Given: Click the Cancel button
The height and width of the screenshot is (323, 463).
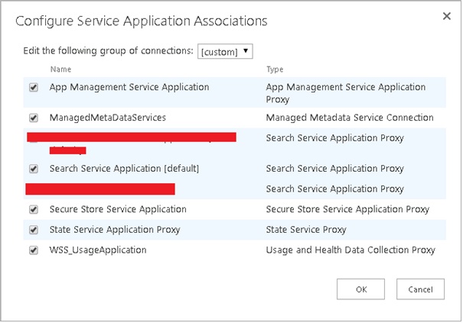Looking at the screenshot, I should [x=420, y=289].
